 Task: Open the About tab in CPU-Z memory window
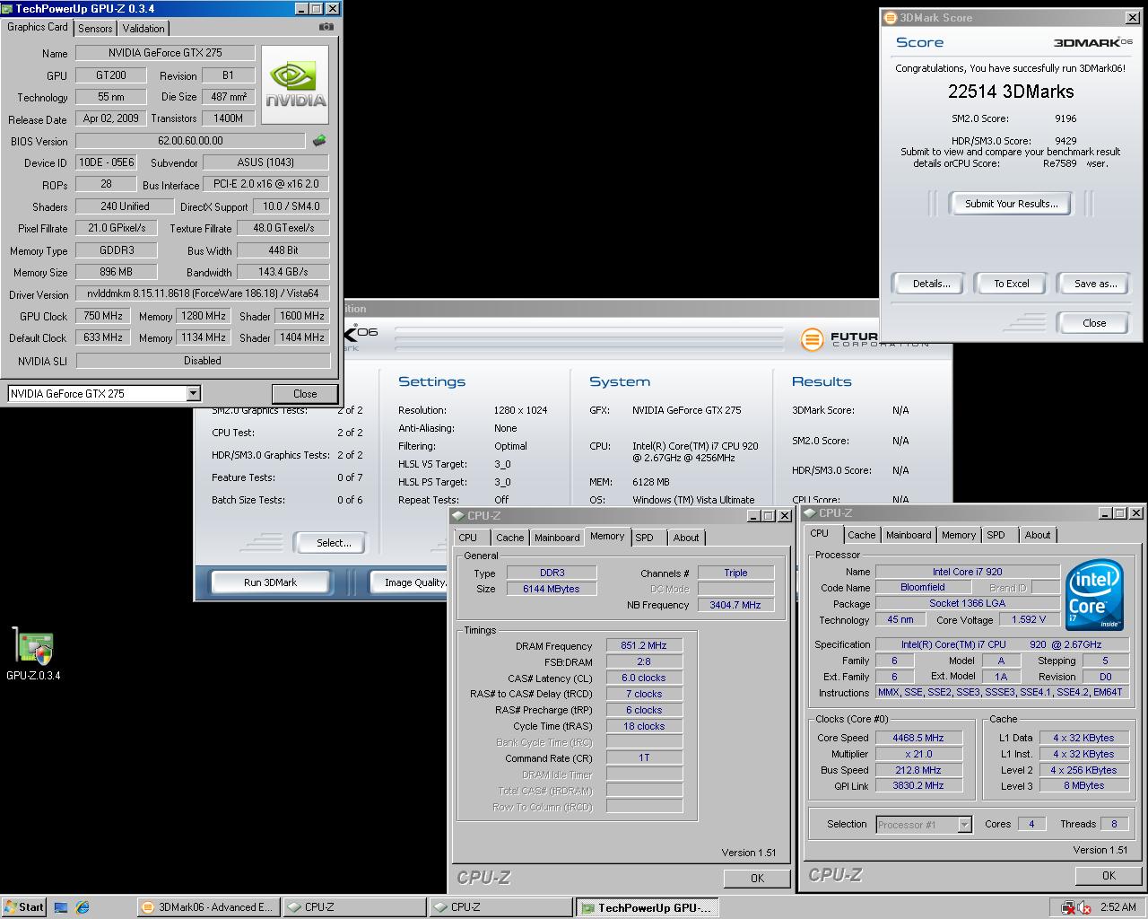[x=686, y=538]
